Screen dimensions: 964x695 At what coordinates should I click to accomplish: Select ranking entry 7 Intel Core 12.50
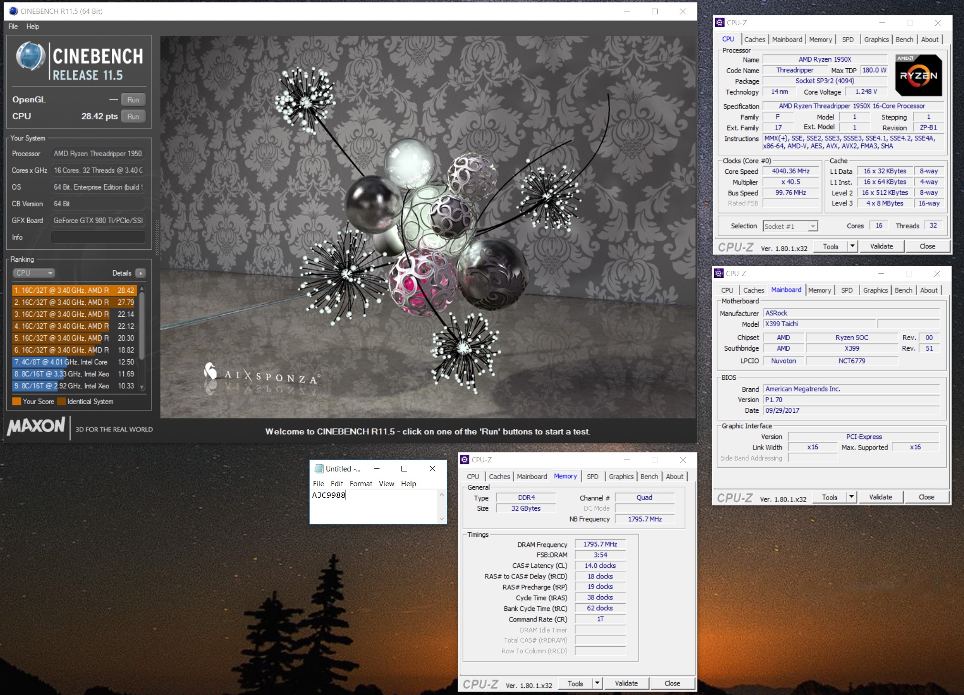pos(75,362)
